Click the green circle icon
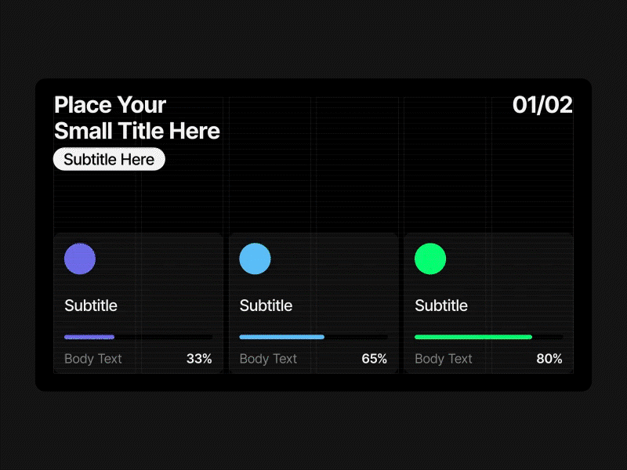 (430, 258)
